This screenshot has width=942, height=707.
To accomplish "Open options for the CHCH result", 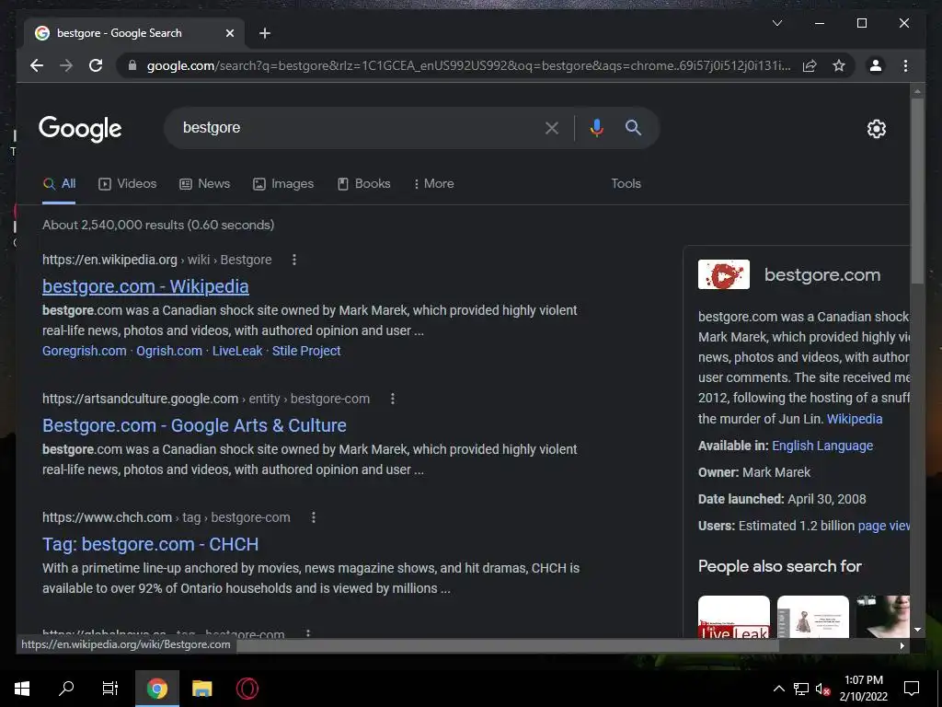I will coord(313,517).
